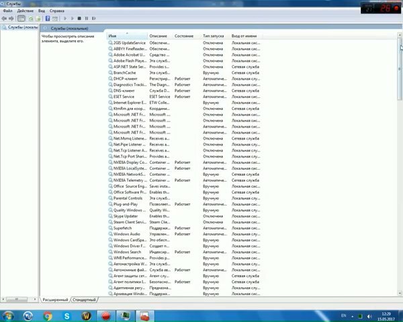The width and height of the screenshot is (403, 322).
Task: Click the EN language indicator in the tray
Action: [344, 315]
